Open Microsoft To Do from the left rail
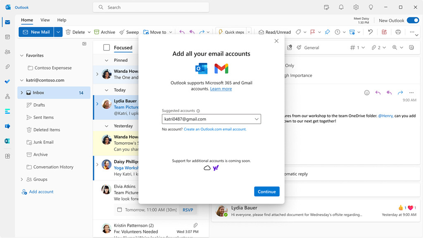Screen dimensions: 423x238 7,81
